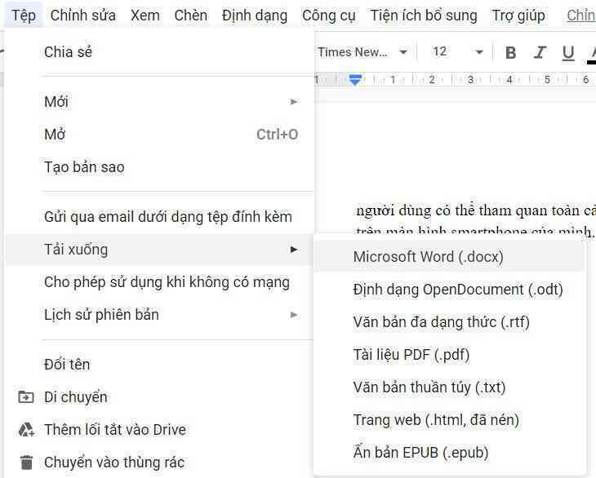Choose Thêm lối tắt vào Drive
Screen dimensions: 596x478
[160, 430]
